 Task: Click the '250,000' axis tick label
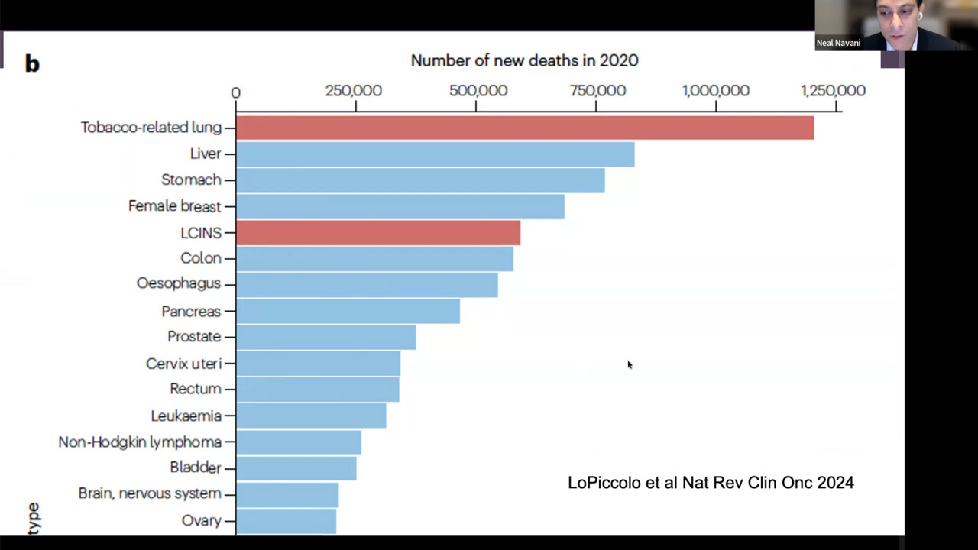(353, 90)
